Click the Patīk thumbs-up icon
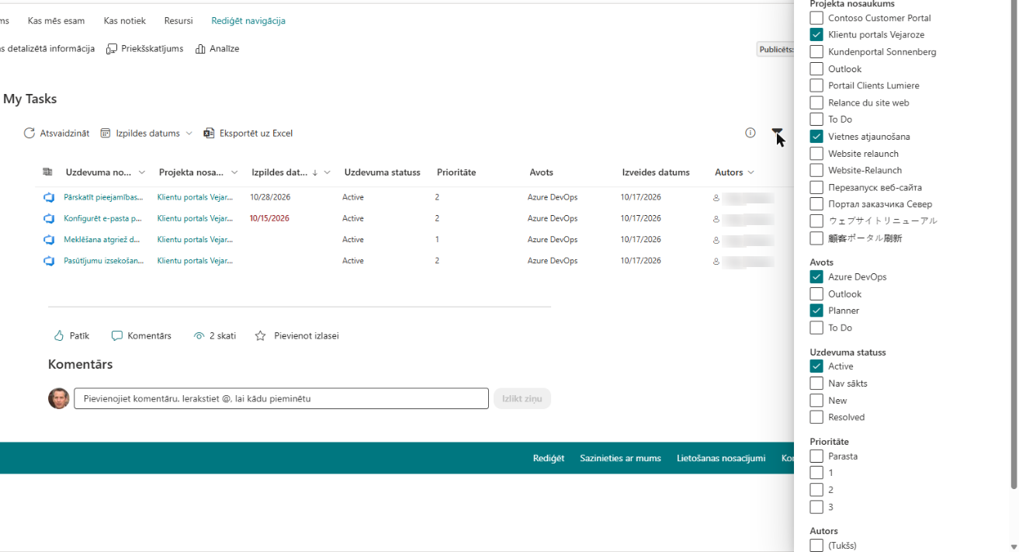 click(59, 336)
